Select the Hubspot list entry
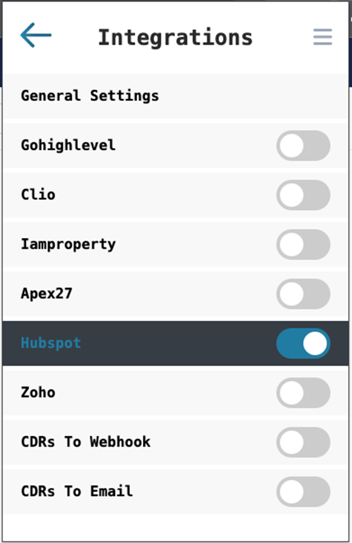This screenshot has height=543, width=352. pyautogui.click(x=51, y=343)
